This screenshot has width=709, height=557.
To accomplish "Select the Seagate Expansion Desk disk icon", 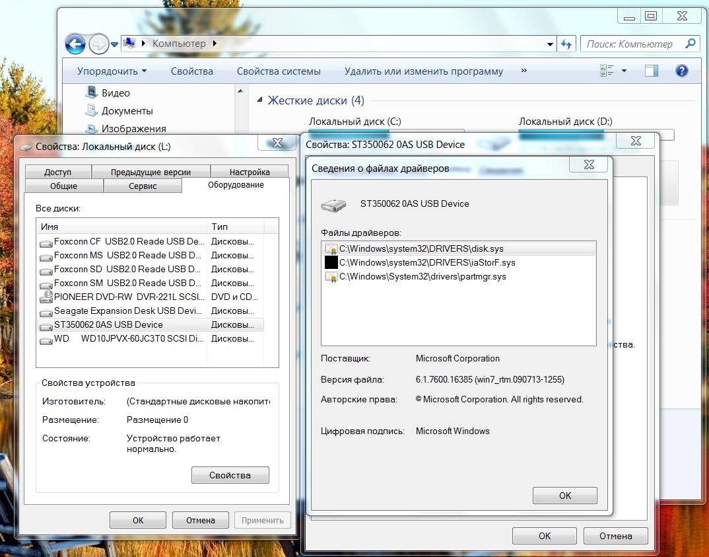I will pos(46,313).
